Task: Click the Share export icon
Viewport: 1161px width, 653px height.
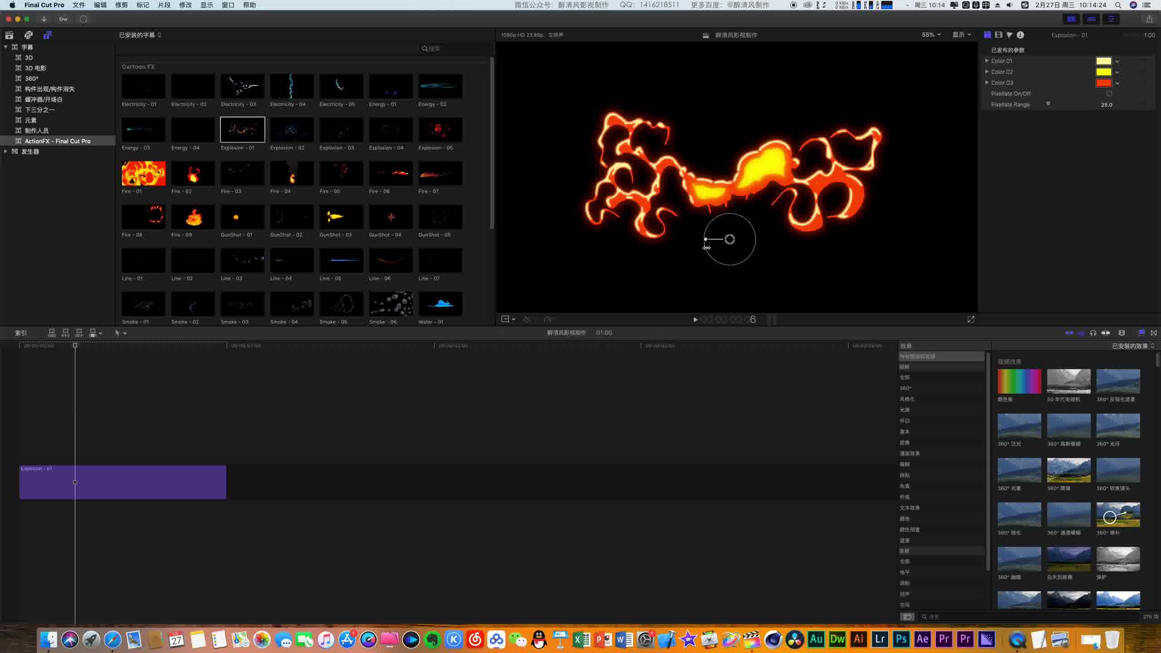Action: coord(1149,19)
